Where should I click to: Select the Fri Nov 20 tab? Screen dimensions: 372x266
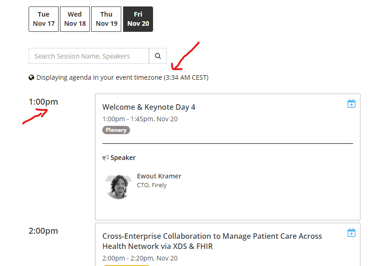tap(138, 19)
